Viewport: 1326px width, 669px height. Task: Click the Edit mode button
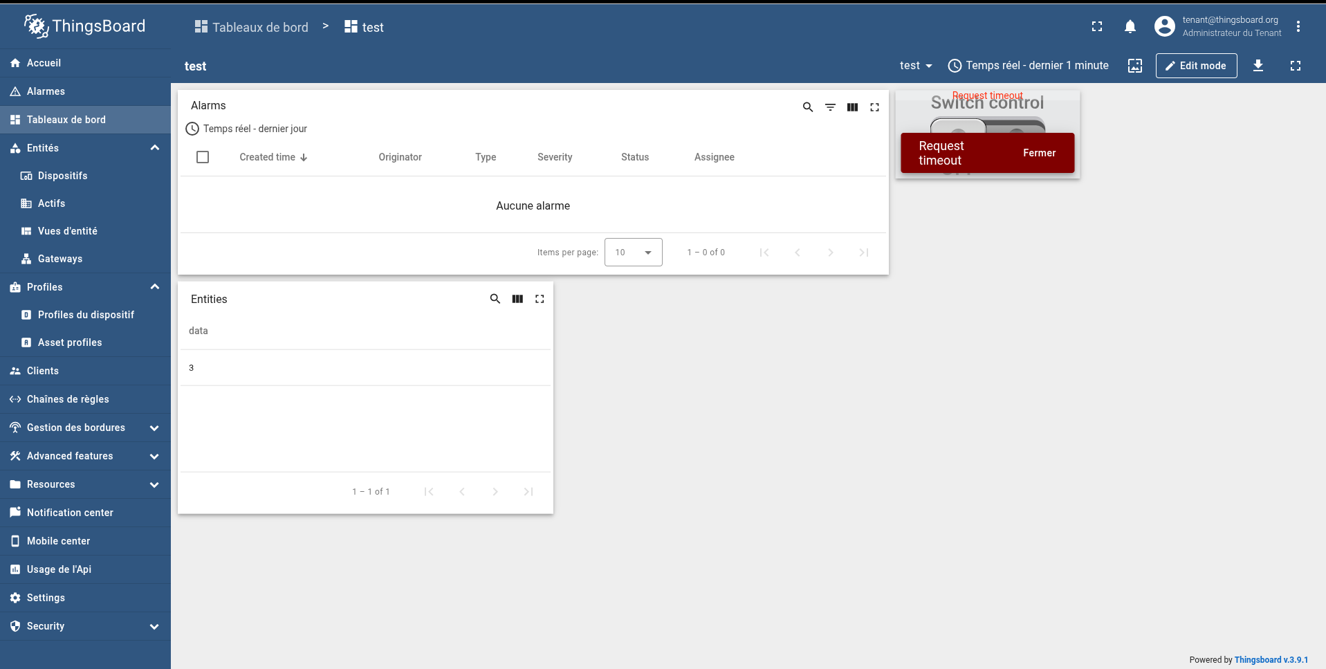pos(1196,66)
